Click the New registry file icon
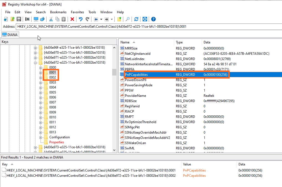Viewport: 282px width, 187px height. click(x=6, y=19)
